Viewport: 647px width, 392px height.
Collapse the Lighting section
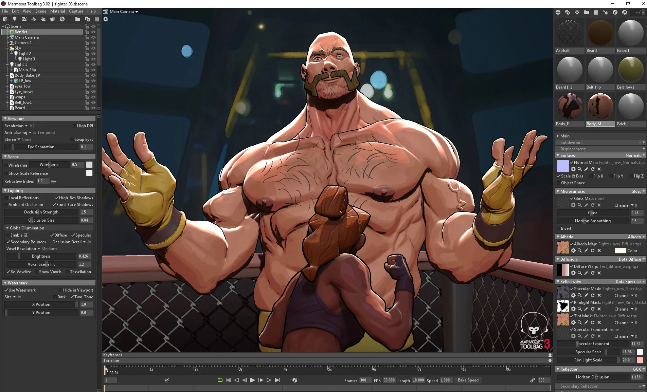point(5,191)
